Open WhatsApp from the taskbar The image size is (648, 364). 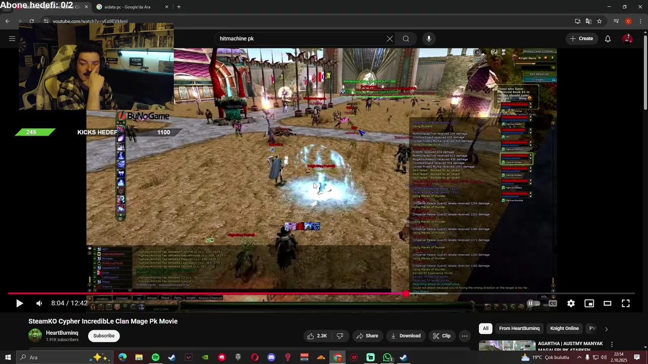[x=387, y=357]
